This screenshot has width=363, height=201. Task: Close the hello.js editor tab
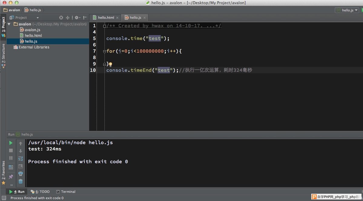click(x=144, y=18)
